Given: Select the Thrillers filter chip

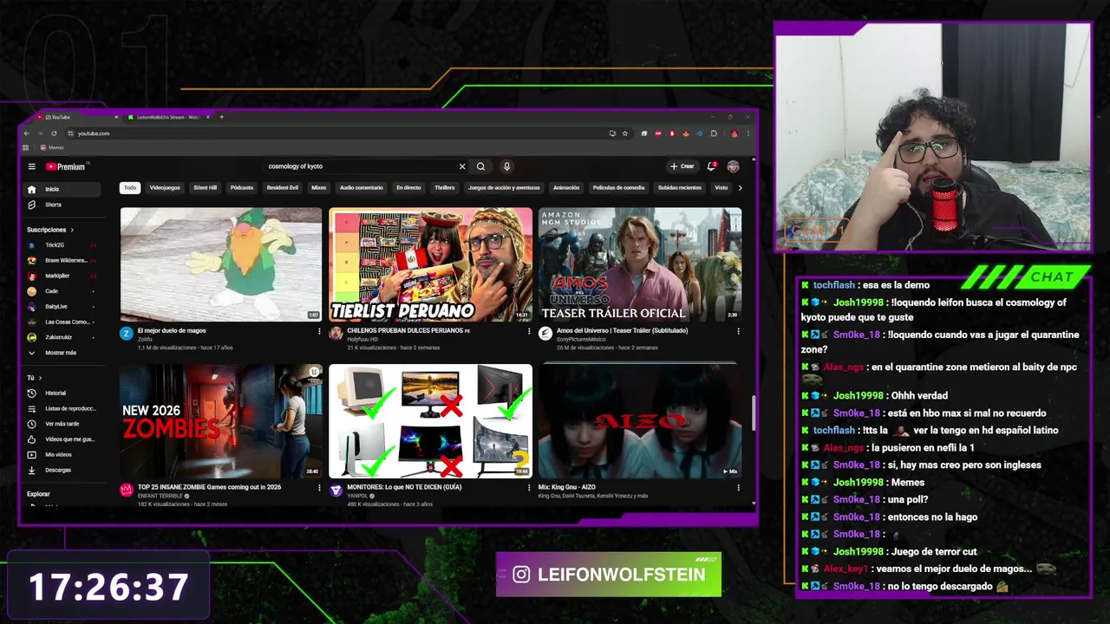Looking at the screenshot, I should point(445,187).
